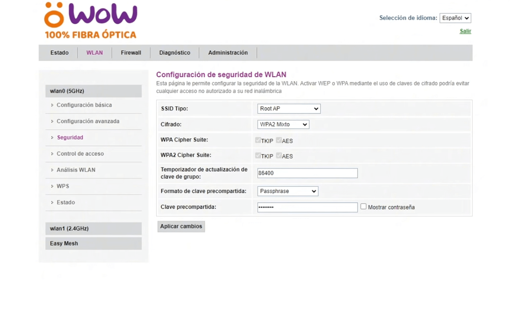
Task: Go to the Administración tab
Action: pyautogui.click(x=228, y=53)
